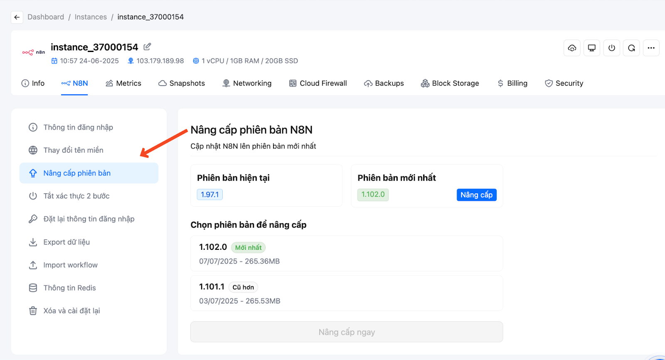Image resolution: width=665 pixels, height=360 pixels.
Task: Open the Cloud Firewall tab
Action: coord(318,83)
